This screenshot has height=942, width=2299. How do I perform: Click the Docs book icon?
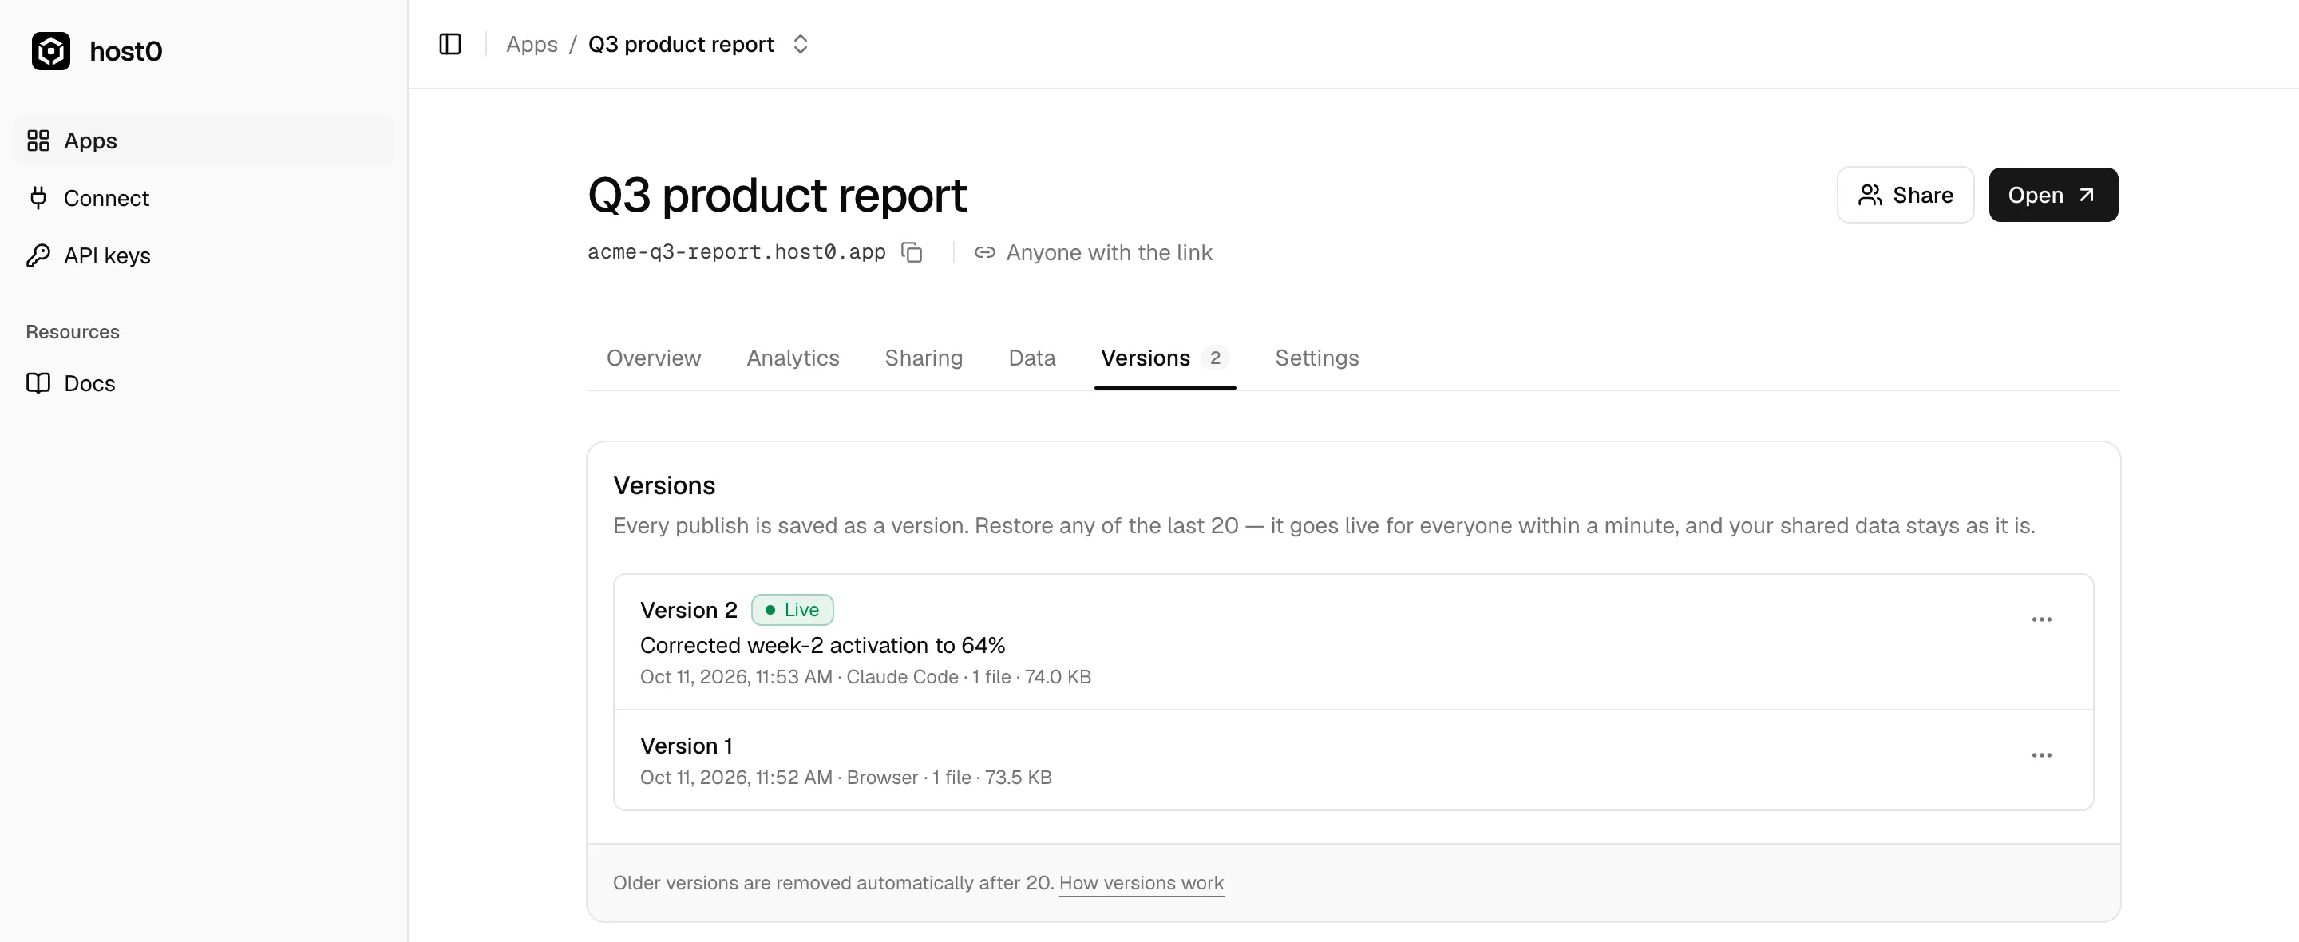tap(38, 383)
